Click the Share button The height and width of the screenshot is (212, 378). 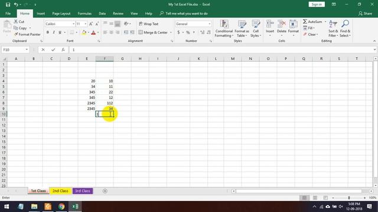(365, 14)
